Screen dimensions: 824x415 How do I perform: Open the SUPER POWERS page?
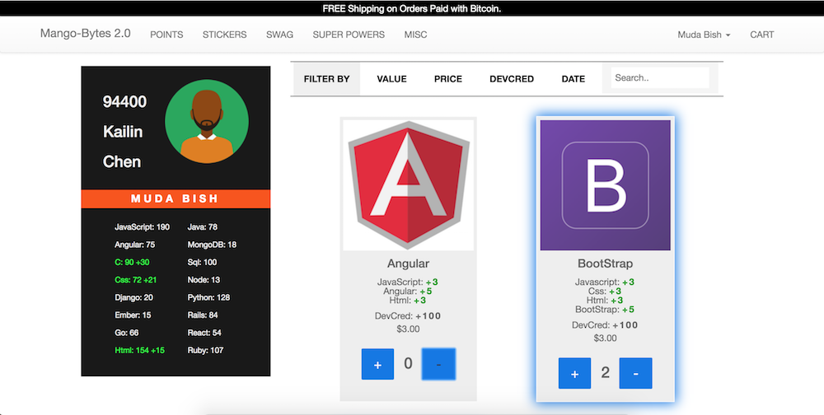click(x=349, y=35)
